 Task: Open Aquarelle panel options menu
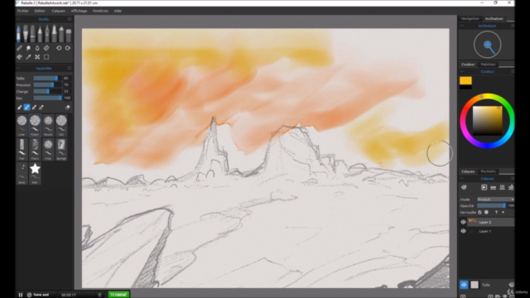pos(70,68)
